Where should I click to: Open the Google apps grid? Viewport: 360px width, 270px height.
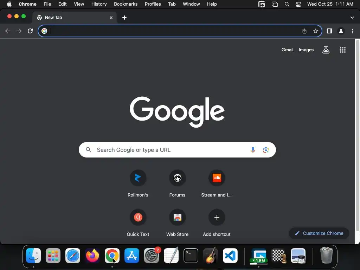(343, 50)
